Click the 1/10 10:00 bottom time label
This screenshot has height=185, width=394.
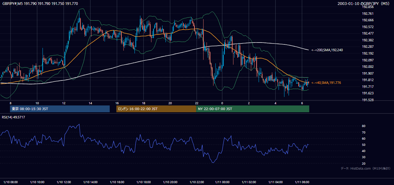coord(37,182)
